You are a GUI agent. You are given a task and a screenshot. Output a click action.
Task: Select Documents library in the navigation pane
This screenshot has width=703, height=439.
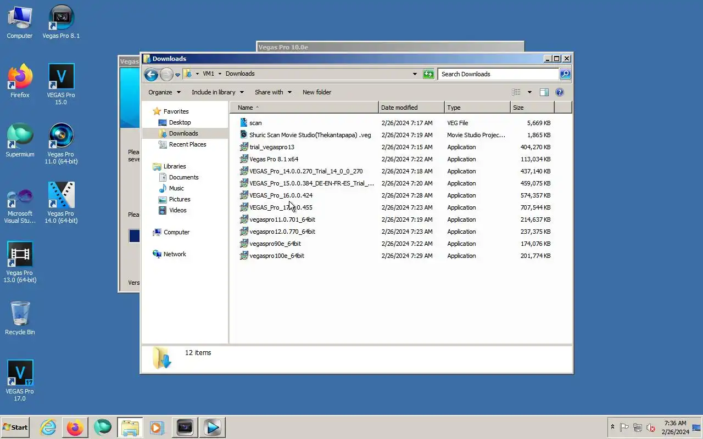tap(183, 177)
